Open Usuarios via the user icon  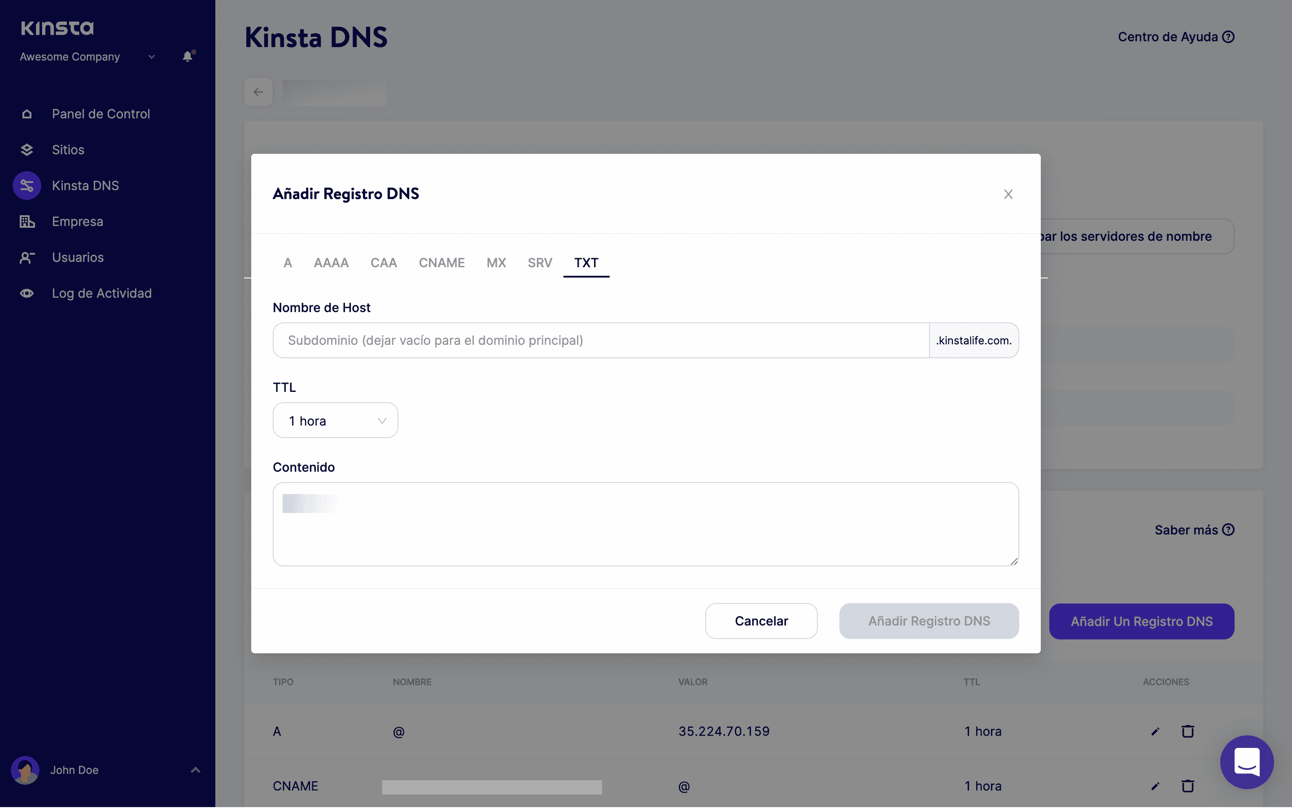click(27, 257)
